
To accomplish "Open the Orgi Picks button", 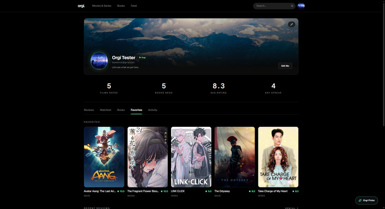I will tap(366, 200).
